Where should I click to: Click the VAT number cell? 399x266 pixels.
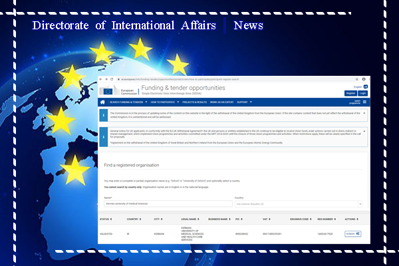272,234
